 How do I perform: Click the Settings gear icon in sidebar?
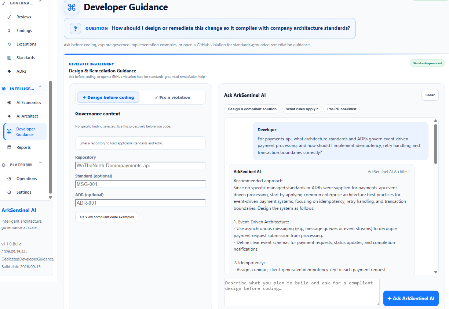pyautogui.click(x=9, y=192)
